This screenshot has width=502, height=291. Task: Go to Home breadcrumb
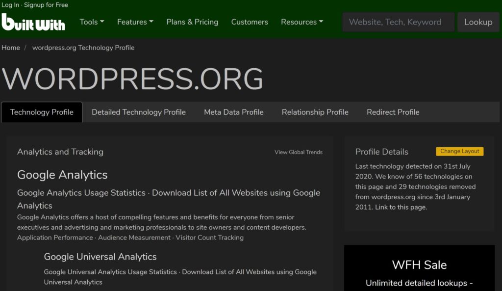[11, 48]
